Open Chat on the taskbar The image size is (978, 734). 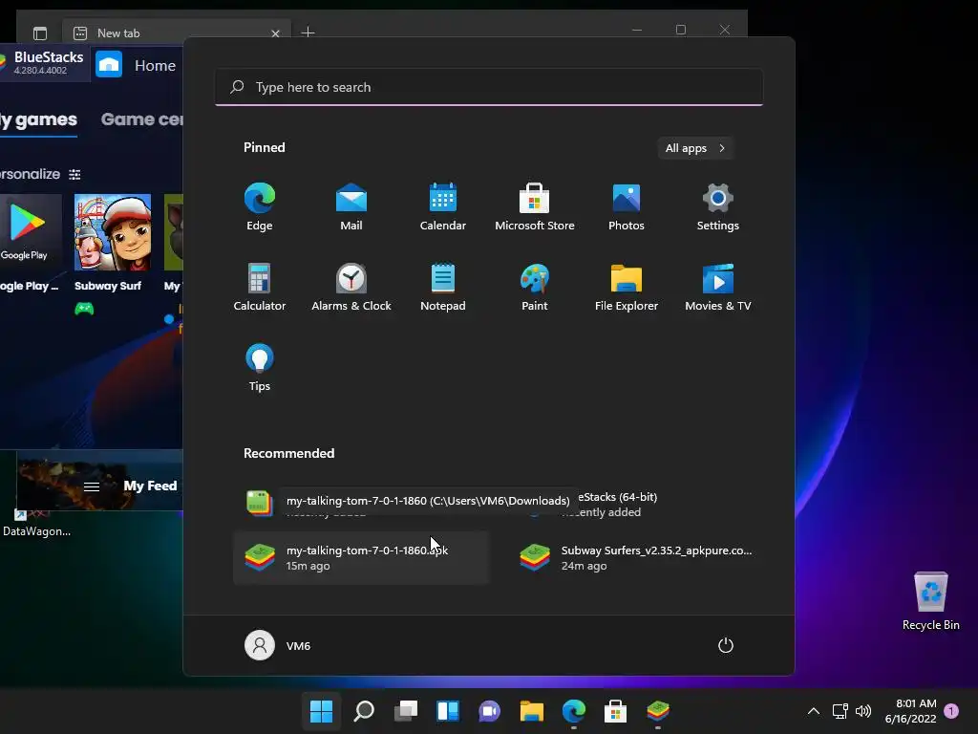(x=490, y=711)
